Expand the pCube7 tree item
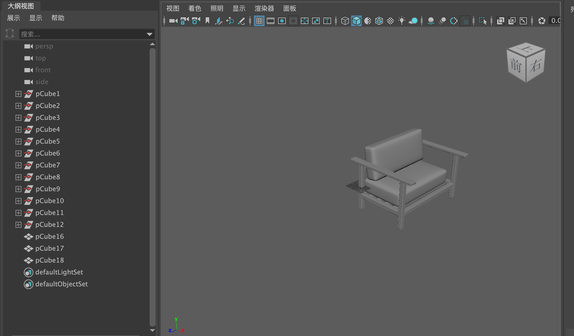The image size is (574, 336). (x=18, y=165)
